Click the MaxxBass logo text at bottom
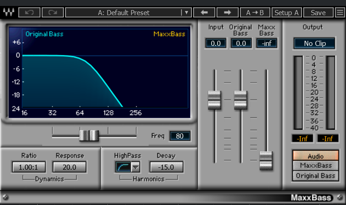This screenshot has height=205, width=346. click(x=311, y=198)
